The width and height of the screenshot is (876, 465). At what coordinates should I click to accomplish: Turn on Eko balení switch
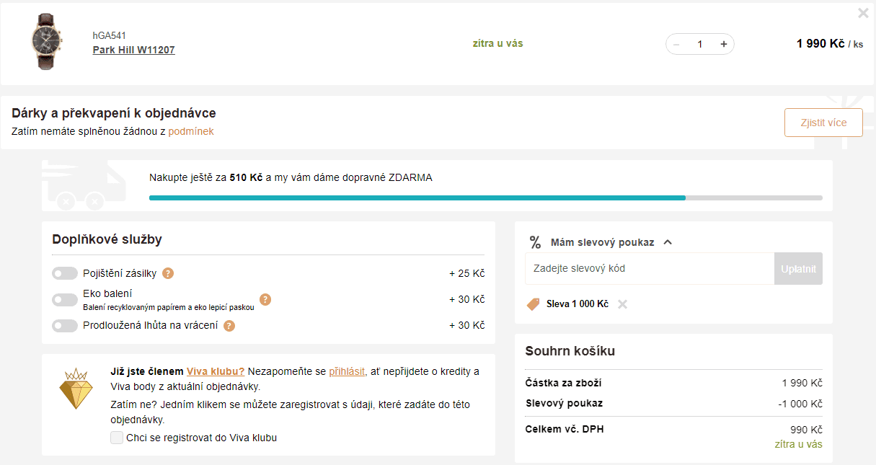[x=65, y=299]
